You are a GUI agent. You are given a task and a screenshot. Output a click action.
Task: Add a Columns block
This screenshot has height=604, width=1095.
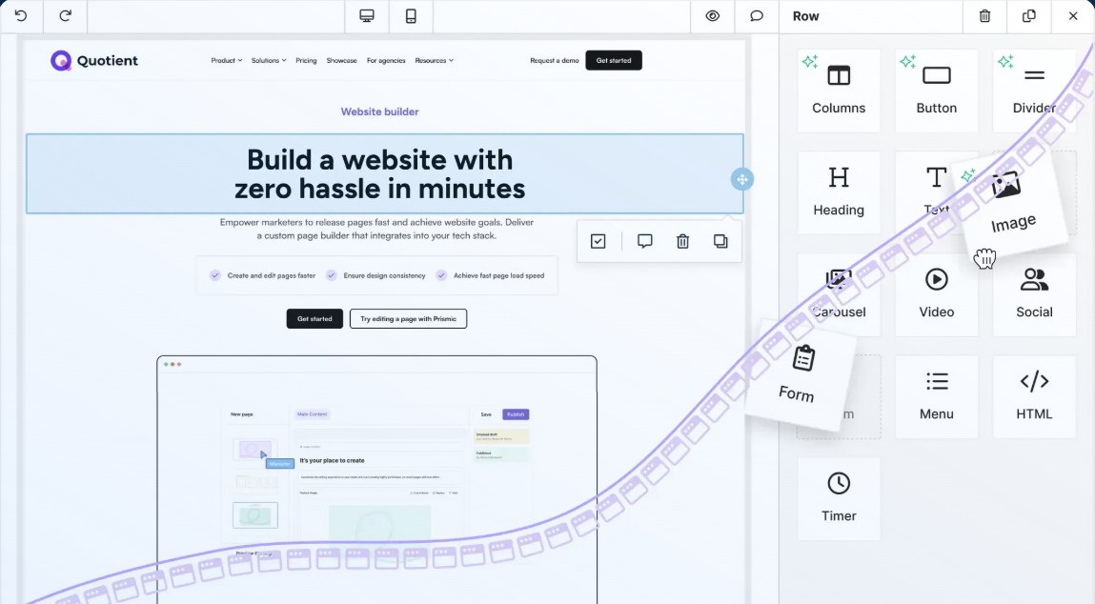pyautogui.click(x=839, y=91)
